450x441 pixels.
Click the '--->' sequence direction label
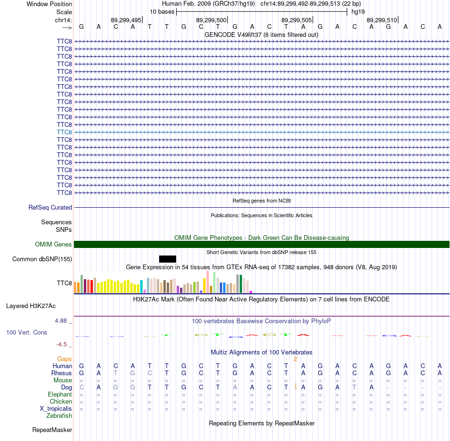(x=67, y=27)
